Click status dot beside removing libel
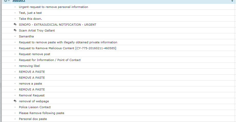 point(15,66)
